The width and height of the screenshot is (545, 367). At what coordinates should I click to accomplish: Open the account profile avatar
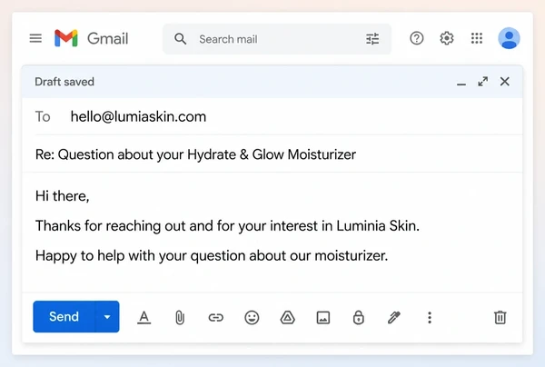[509, 38]
